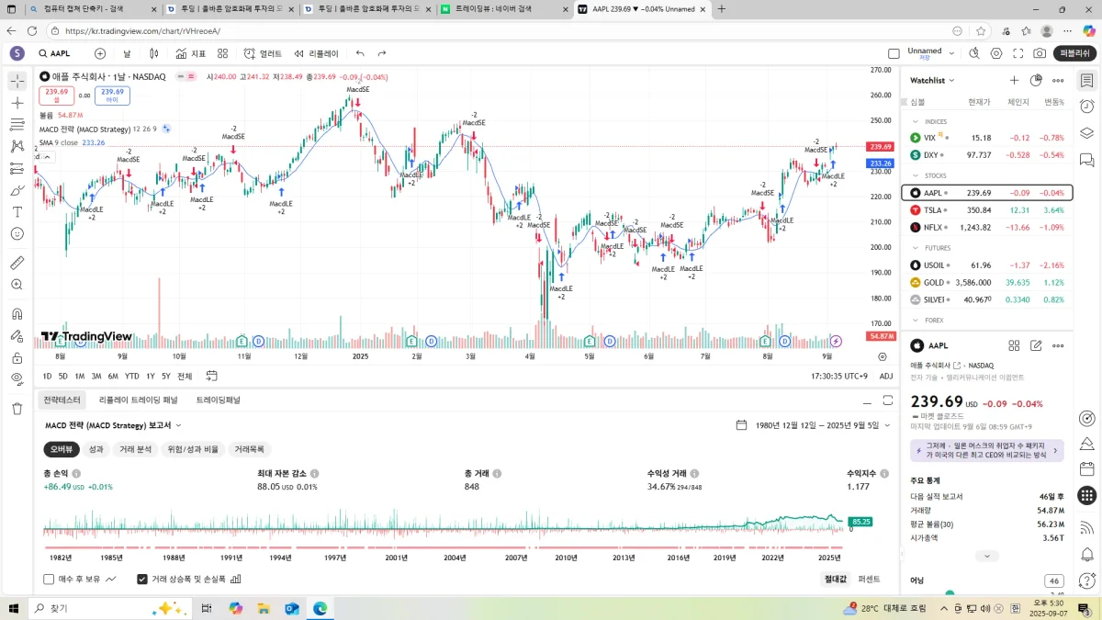Image resolution: width=1102 pixels, height=620 pixels.
Task: Select the trend line drawing tool
Action: pyautogui.click(x=17, y=103)
